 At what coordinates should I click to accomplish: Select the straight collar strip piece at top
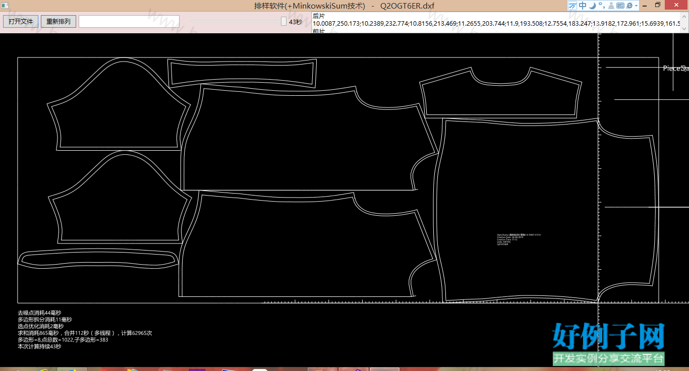242,74
